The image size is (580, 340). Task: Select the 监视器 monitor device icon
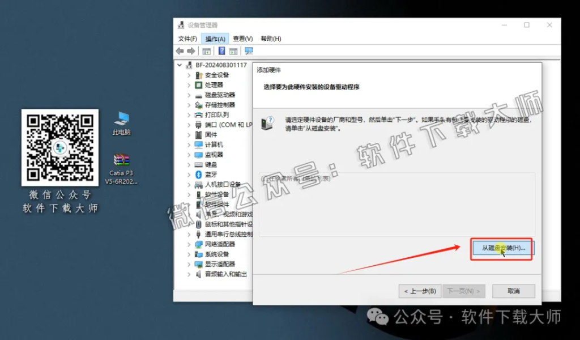tap(198, 154)
